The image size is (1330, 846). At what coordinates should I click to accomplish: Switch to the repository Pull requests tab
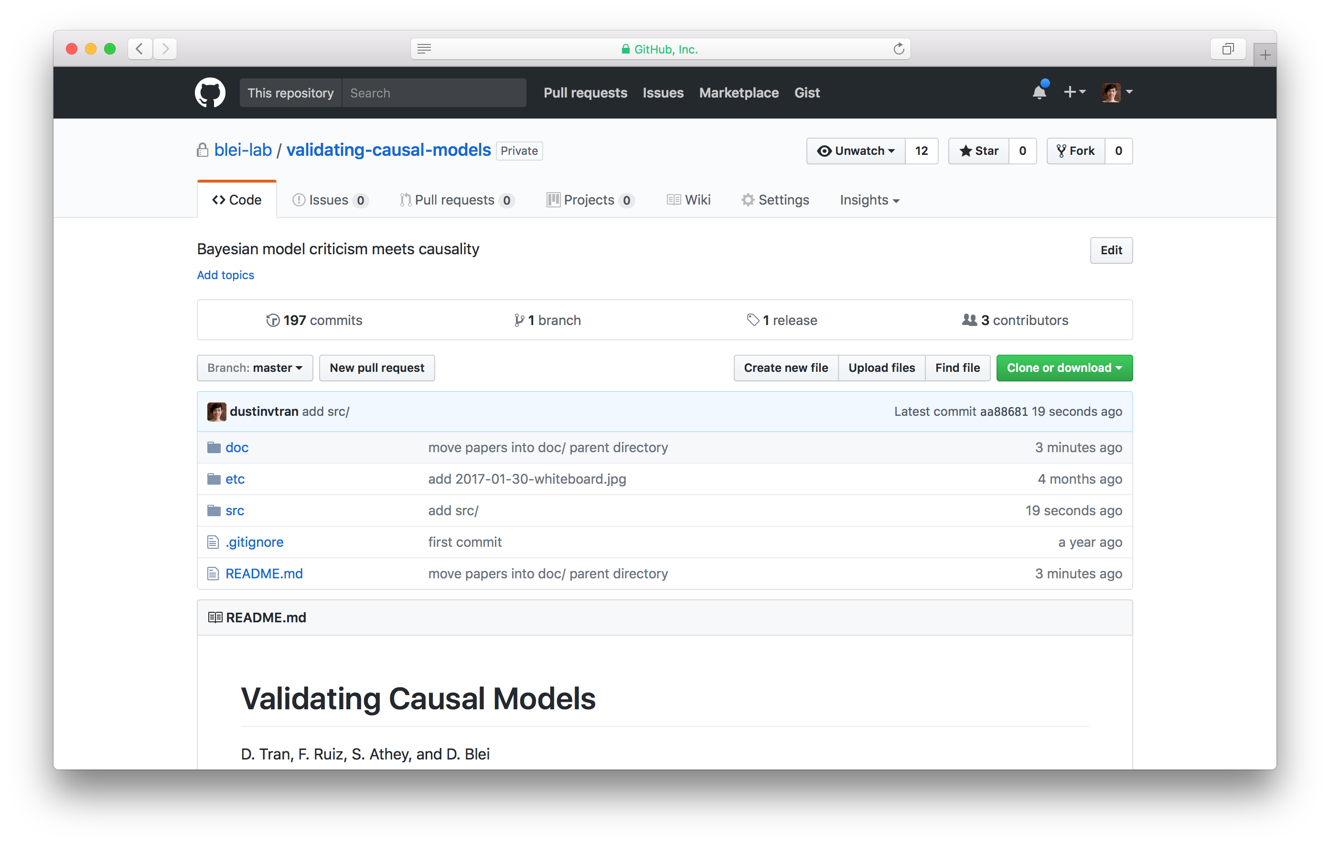click(x=457, y=200)
